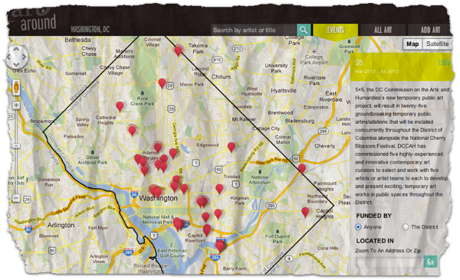Select the red pin near Capitol Heights
460x280 pixels.
305,212
